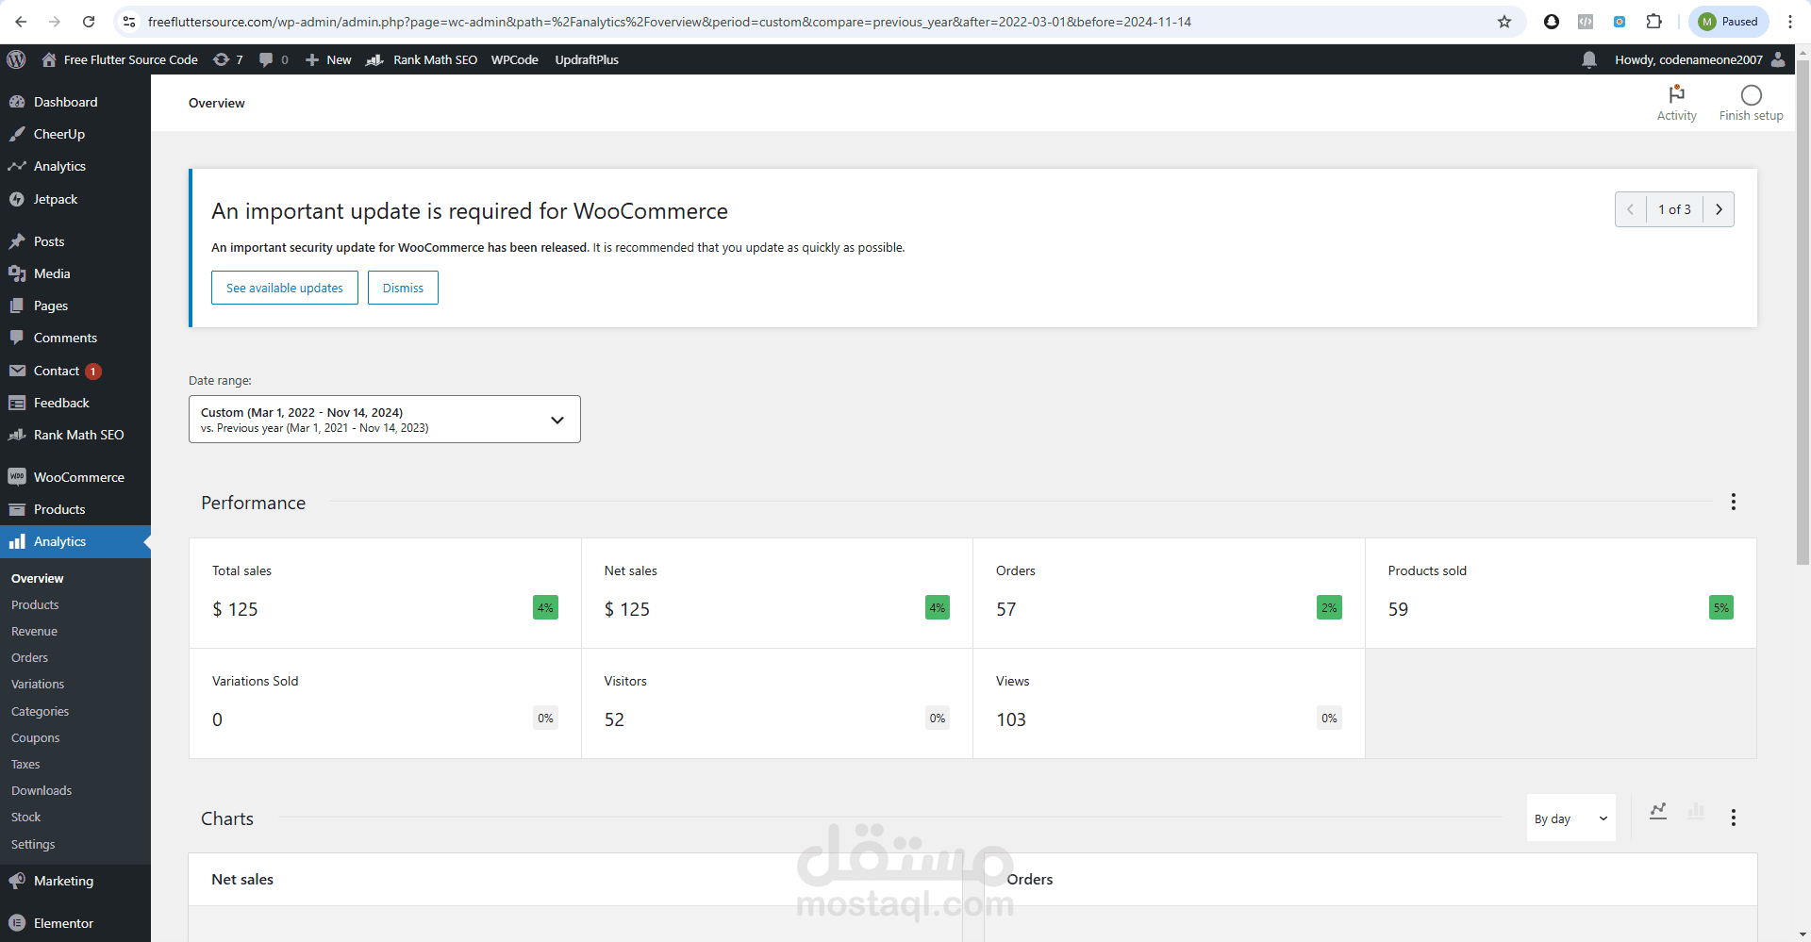Click the New content plus icon
This screenshot has width=1811, height=942.
312,59
